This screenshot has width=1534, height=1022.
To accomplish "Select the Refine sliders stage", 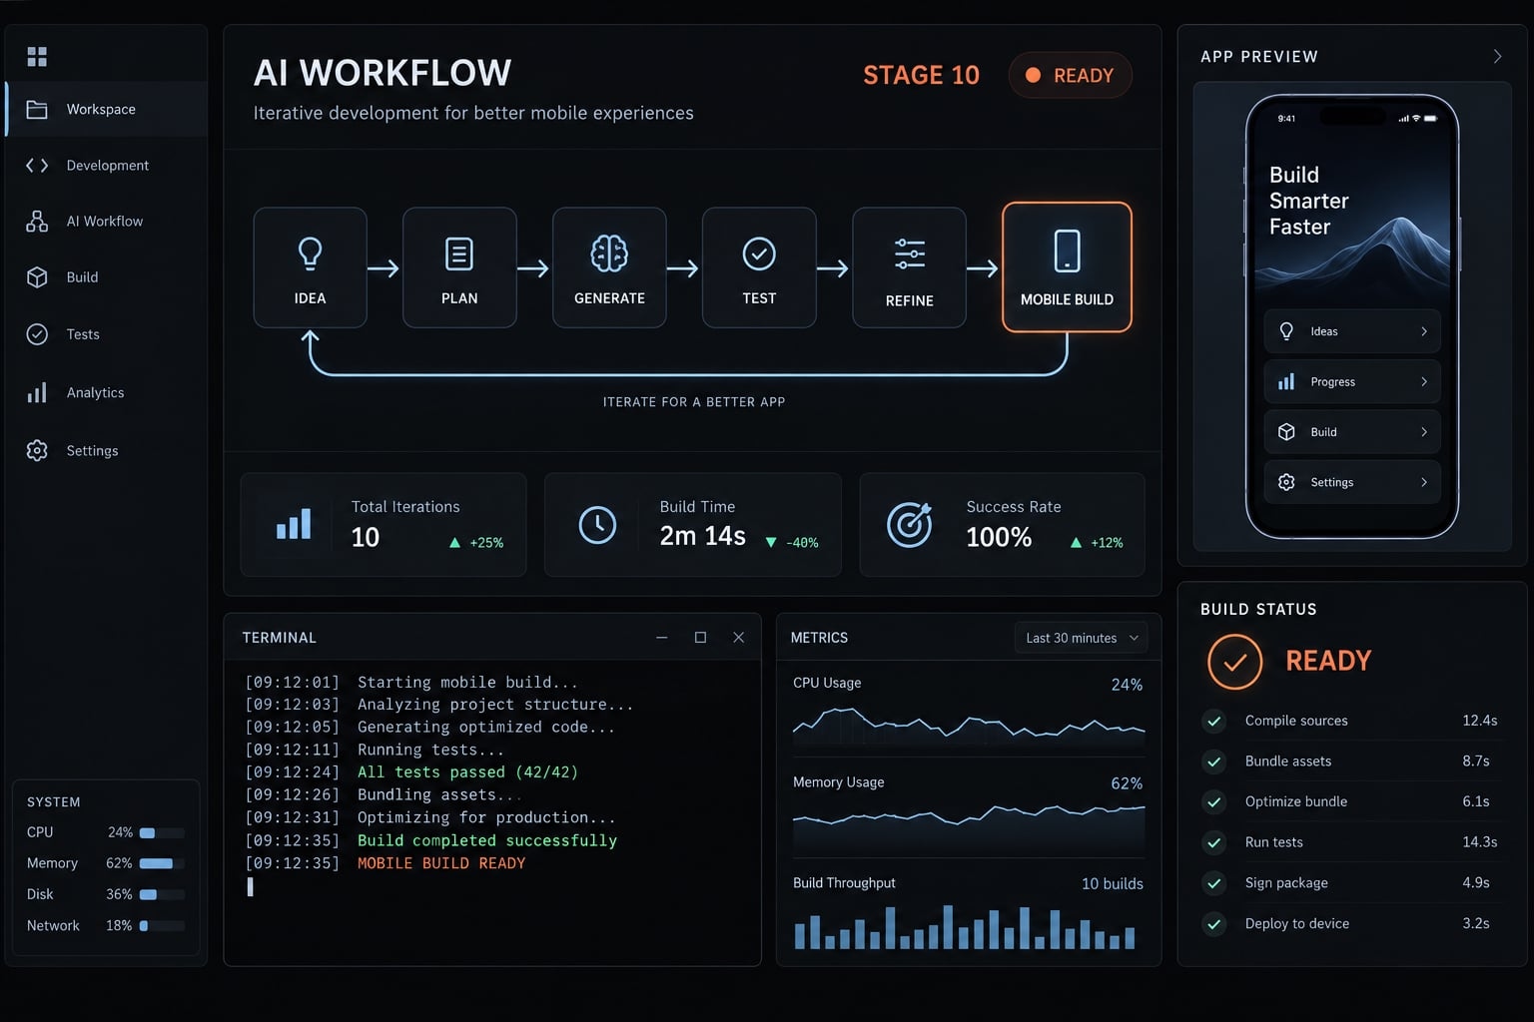I will point(909,267).
